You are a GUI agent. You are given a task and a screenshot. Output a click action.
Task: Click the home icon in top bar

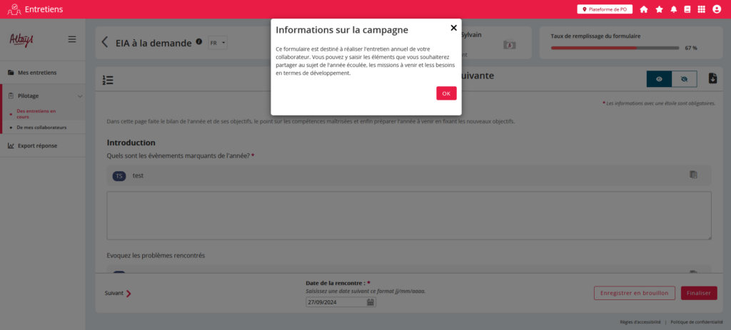[x=644, y=9]
